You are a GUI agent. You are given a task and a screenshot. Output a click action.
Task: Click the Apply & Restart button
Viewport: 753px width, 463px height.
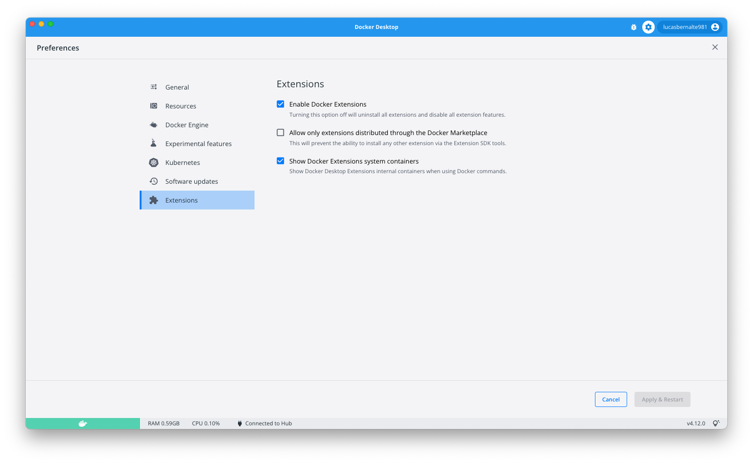coord(662,399)
